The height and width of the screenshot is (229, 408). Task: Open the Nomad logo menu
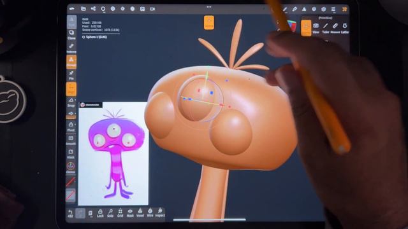72,9
